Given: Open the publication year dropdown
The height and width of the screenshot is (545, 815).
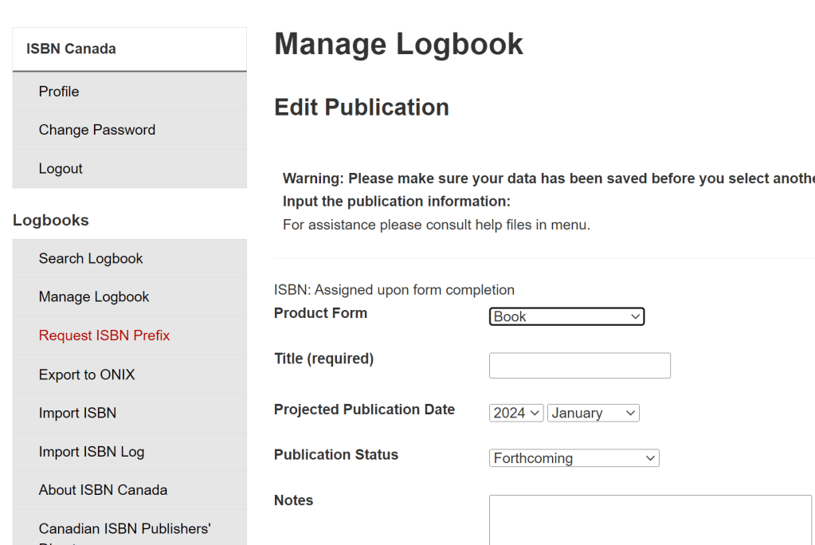Looking at the screenshot, I should [516, 413].
